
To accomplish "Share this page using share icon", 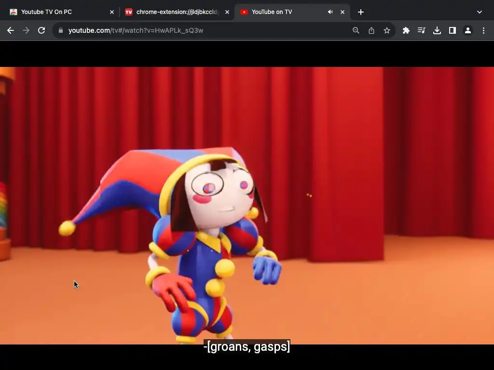I will click(371, 30).
